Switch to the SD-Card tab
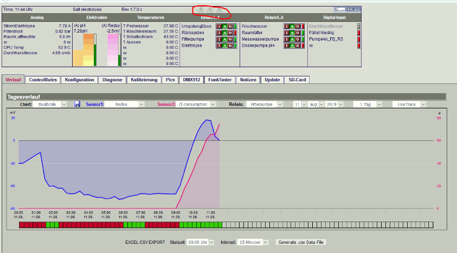457x253 pixels. tap(297, 80)
